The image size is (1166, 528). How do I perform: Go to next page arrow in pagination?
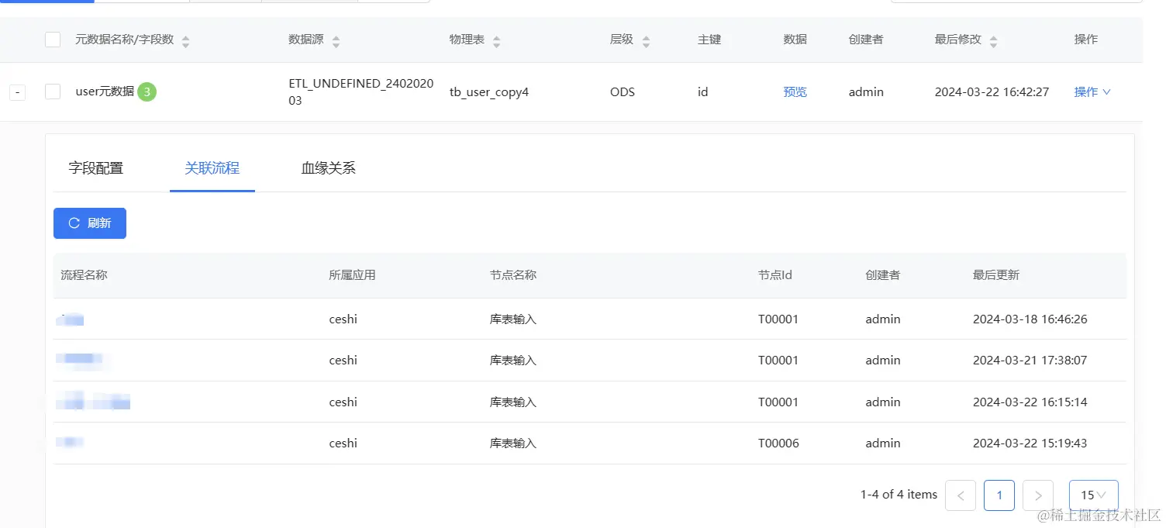[x=1038, y=495]
